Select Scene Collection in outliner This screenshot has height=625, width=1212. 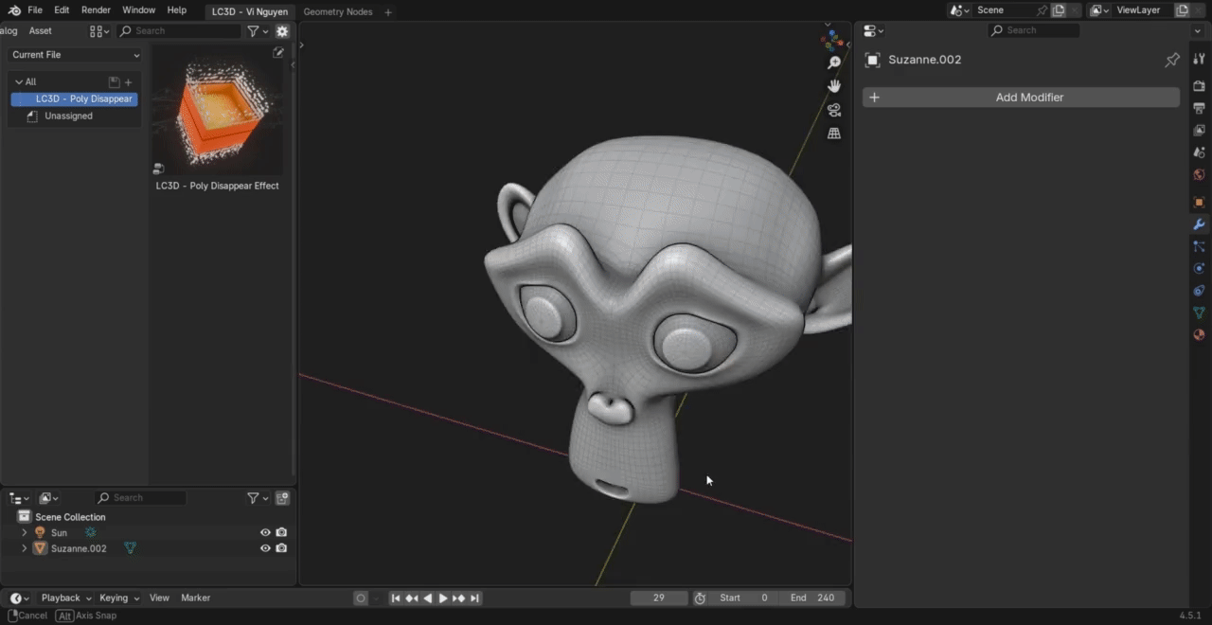point(70,517)
